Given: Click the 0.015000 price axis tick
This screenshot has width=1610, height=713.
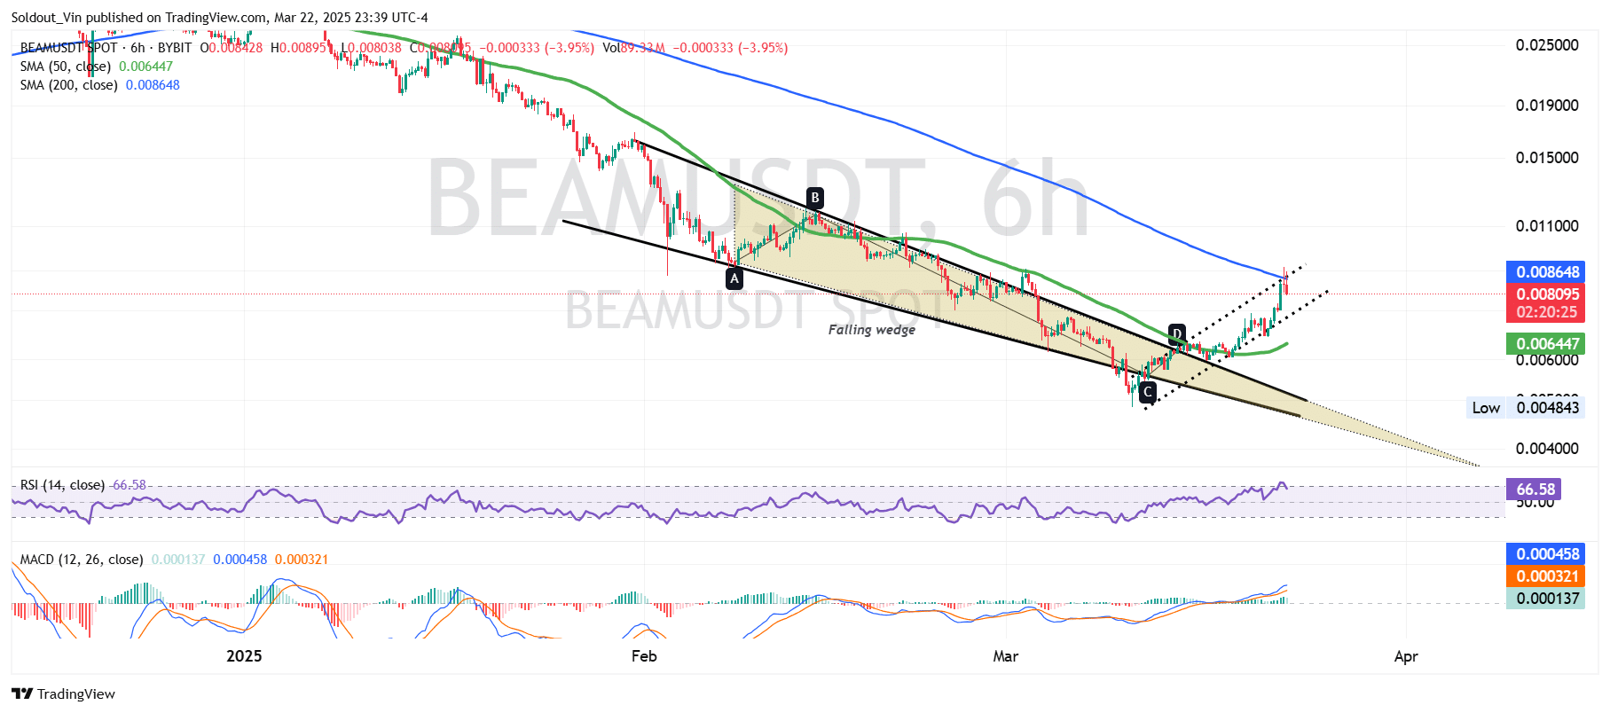Looking at the screenshot, I should pos(1547,158).
